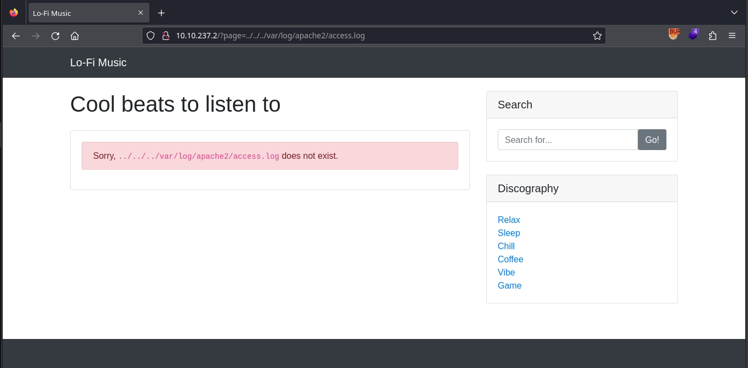Focus the Search for... input field
748x368 pixels.
(567, 140)
